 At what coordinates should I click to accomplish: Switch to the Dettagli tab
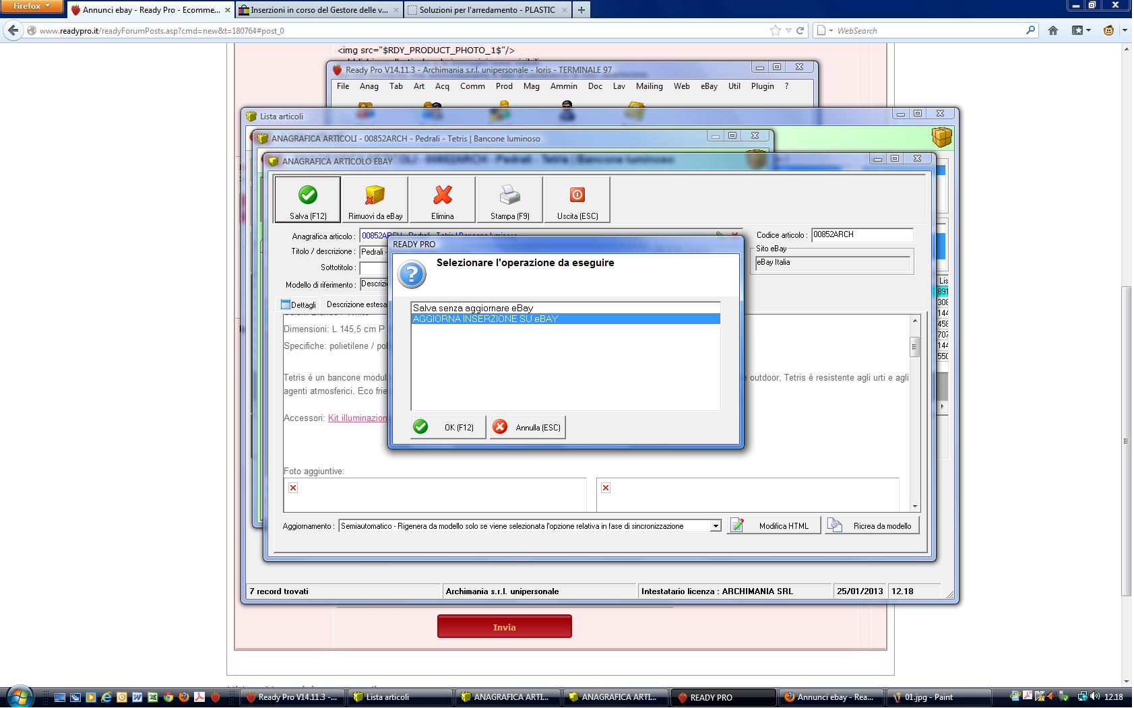coord(298,304)
